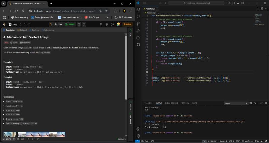Expand the Companies tag
The width and height of the screenshot is (269, 143).
click(x=25, y=43)
